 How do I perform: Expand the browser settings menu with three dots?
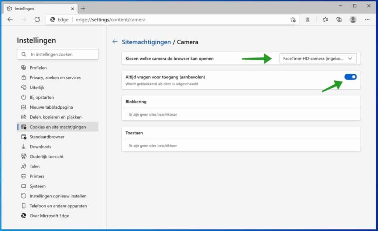tap(368, 20)
